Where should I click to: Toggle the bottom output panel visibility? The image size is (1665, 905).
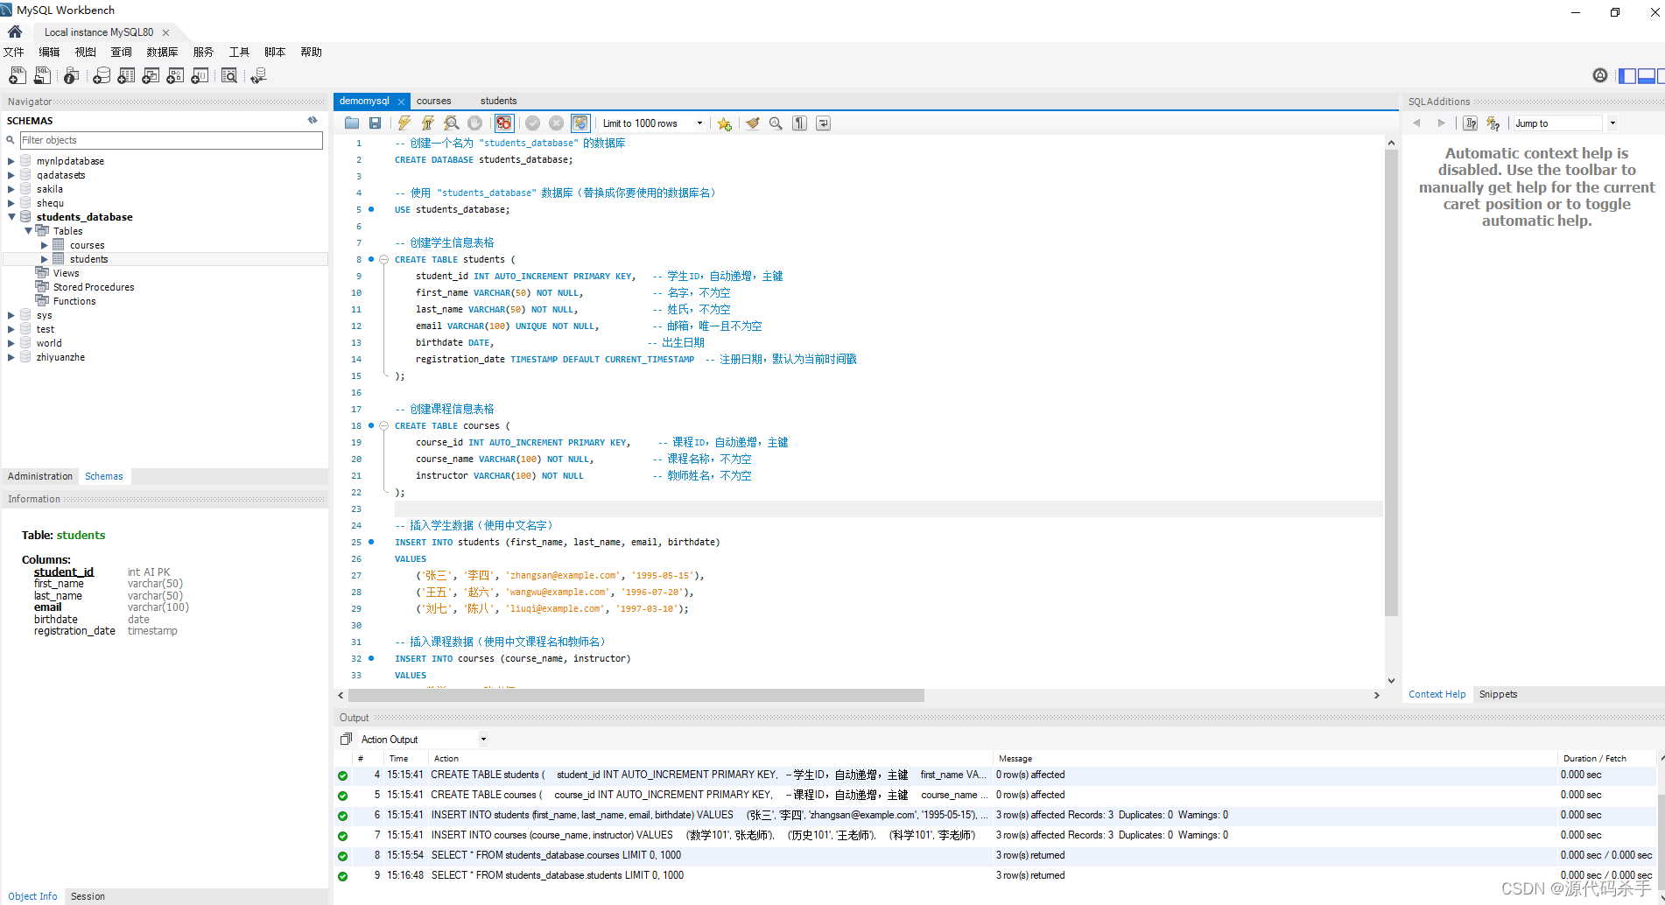[x=1647, y=76]
